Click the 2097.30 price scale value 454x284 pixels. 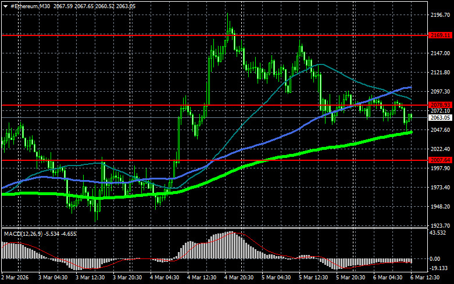[x=441, y=91]
